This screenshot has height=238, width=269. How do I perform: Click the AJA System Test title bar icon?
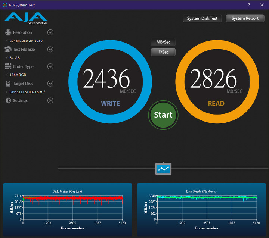pyautogui.click(x=5, y=5)
